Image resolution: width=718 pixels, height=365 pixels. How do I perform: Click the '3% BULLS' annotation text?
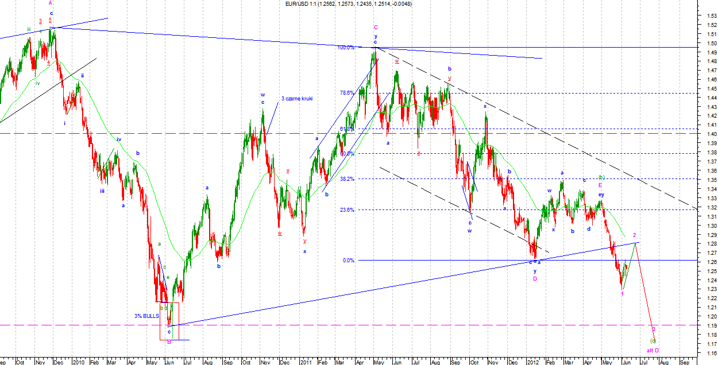pyautogui.click(x=146, y=316)
